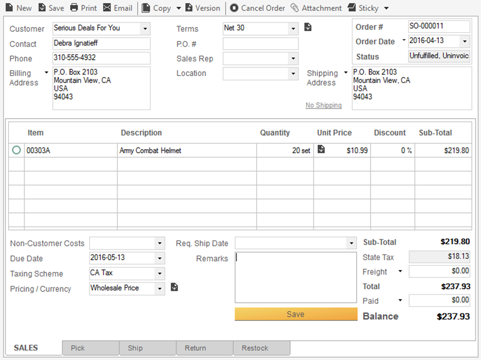Click the Cancel Order label
Screen dimensions: 481x360
263,9
